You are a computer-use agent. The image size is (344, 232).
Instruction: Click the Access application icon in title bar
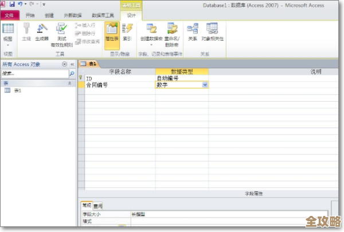point(3,4)
